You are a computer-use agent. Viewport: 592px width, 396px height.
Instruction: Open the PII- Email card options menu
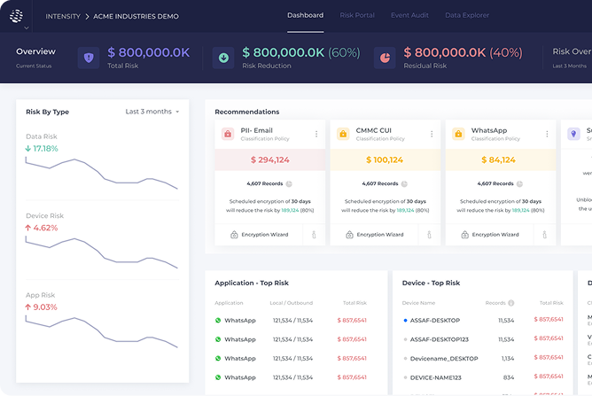point(316,135)
